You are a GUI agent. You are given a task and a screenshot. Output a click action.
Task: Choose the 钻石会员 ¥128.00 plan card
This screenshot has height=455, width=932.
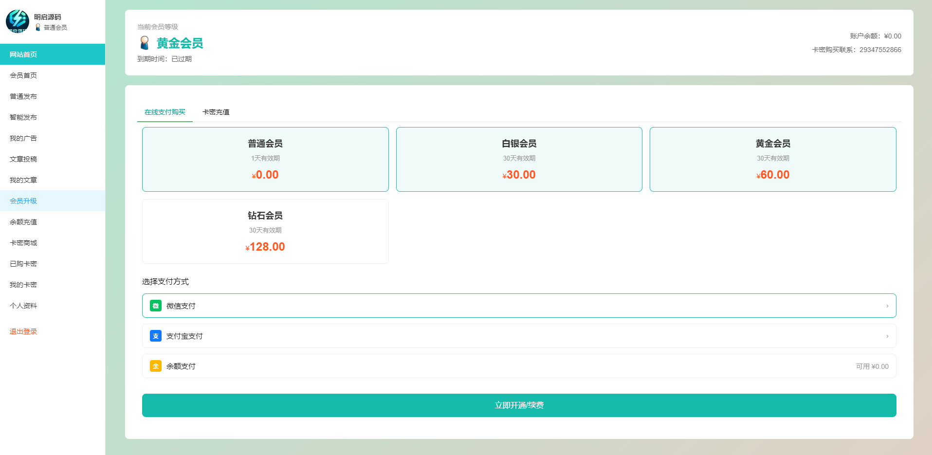pos(265,231)
